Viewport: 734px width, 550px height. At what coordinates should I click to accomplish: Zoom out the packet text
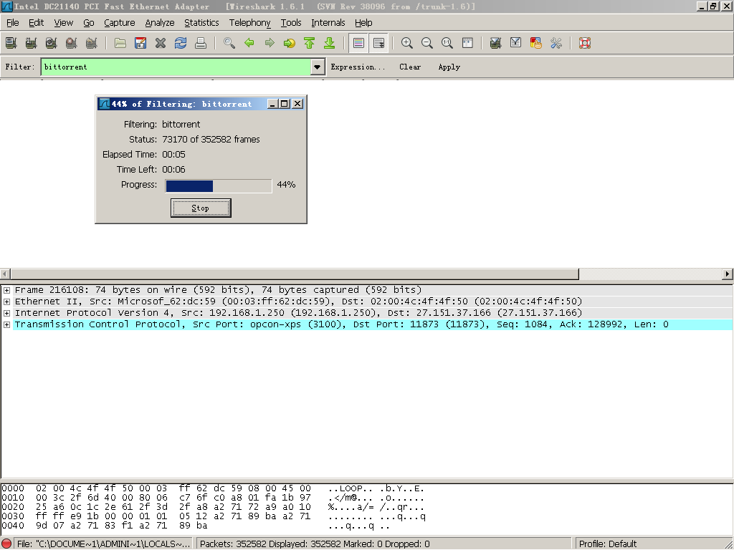(x=427, y=43)
